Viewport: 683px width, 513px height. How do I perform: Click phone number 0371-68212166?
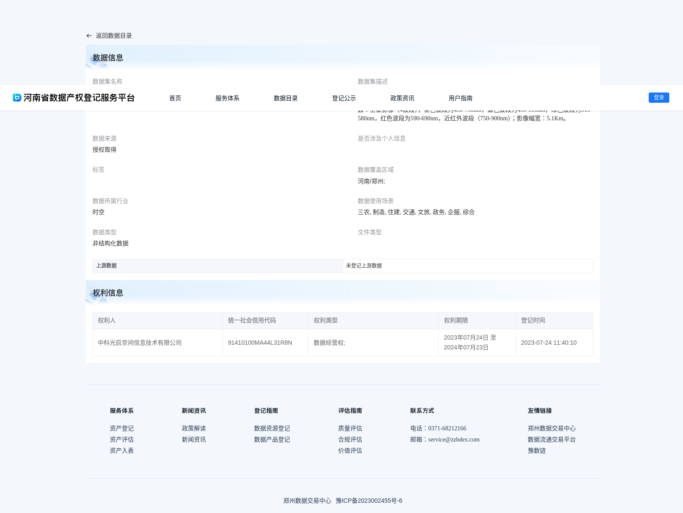447,428
